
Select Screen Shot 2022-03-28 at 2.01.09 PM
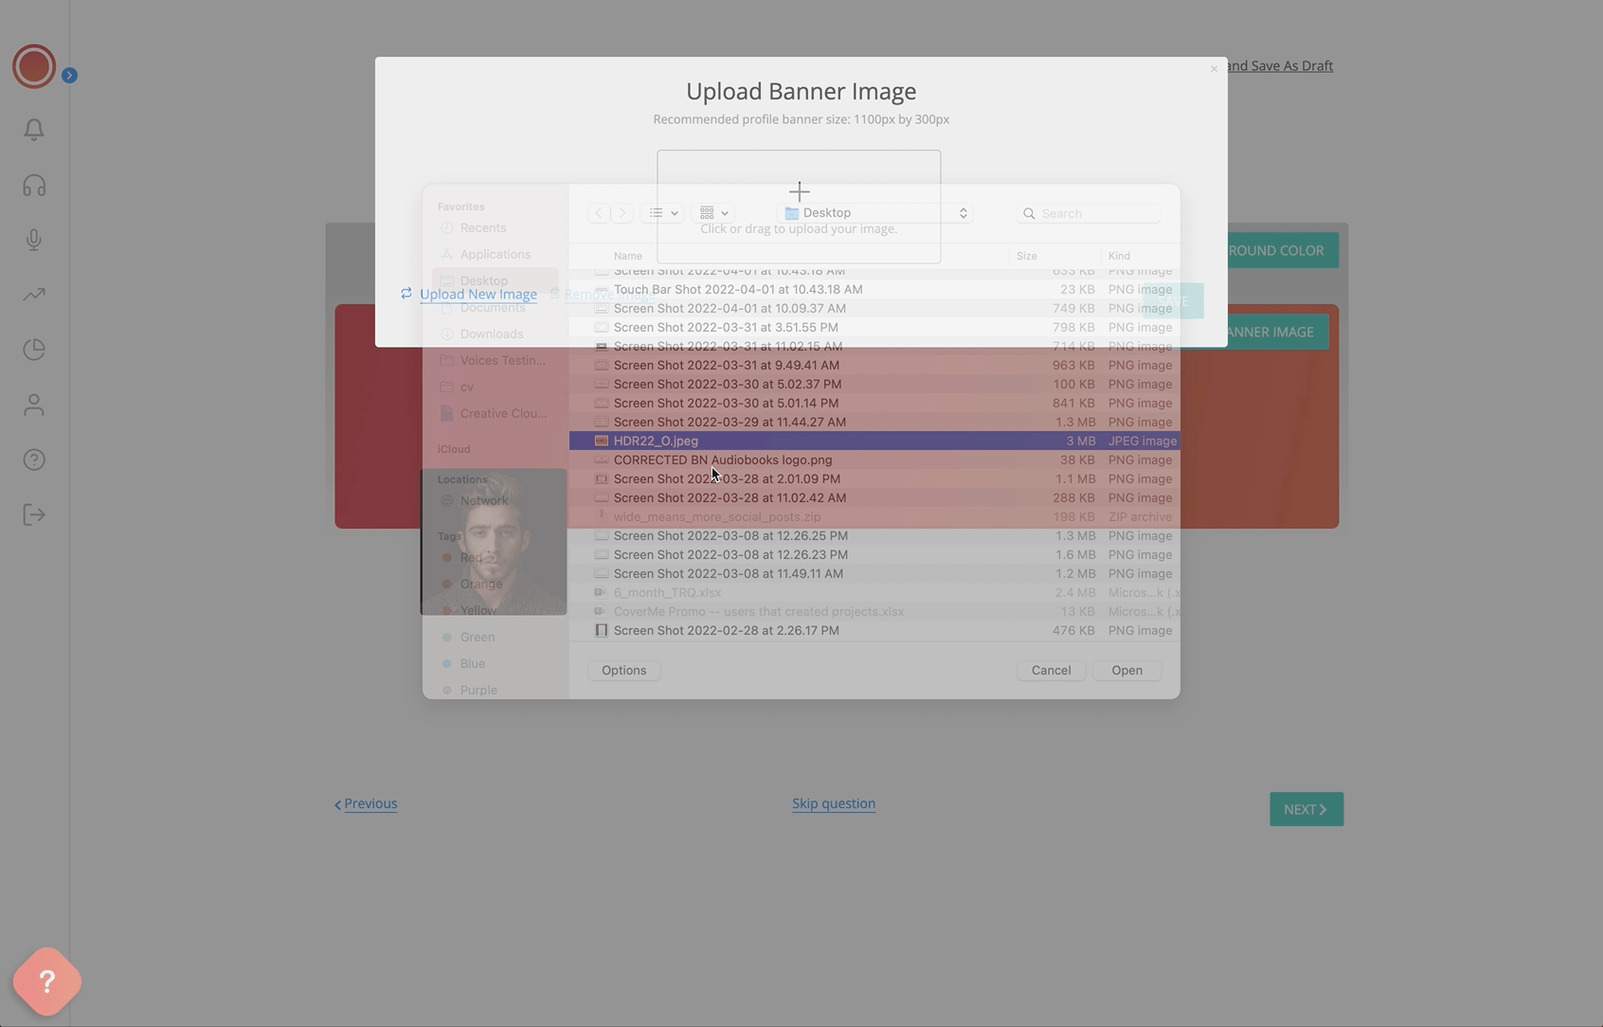point(874,478)
